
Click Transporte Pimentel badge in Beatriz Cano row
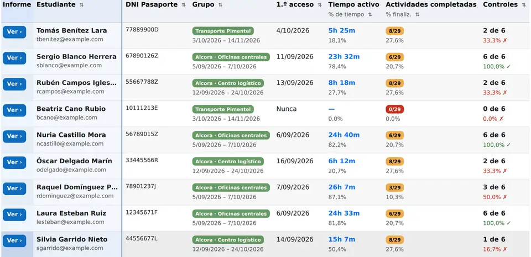coord(223,109)
